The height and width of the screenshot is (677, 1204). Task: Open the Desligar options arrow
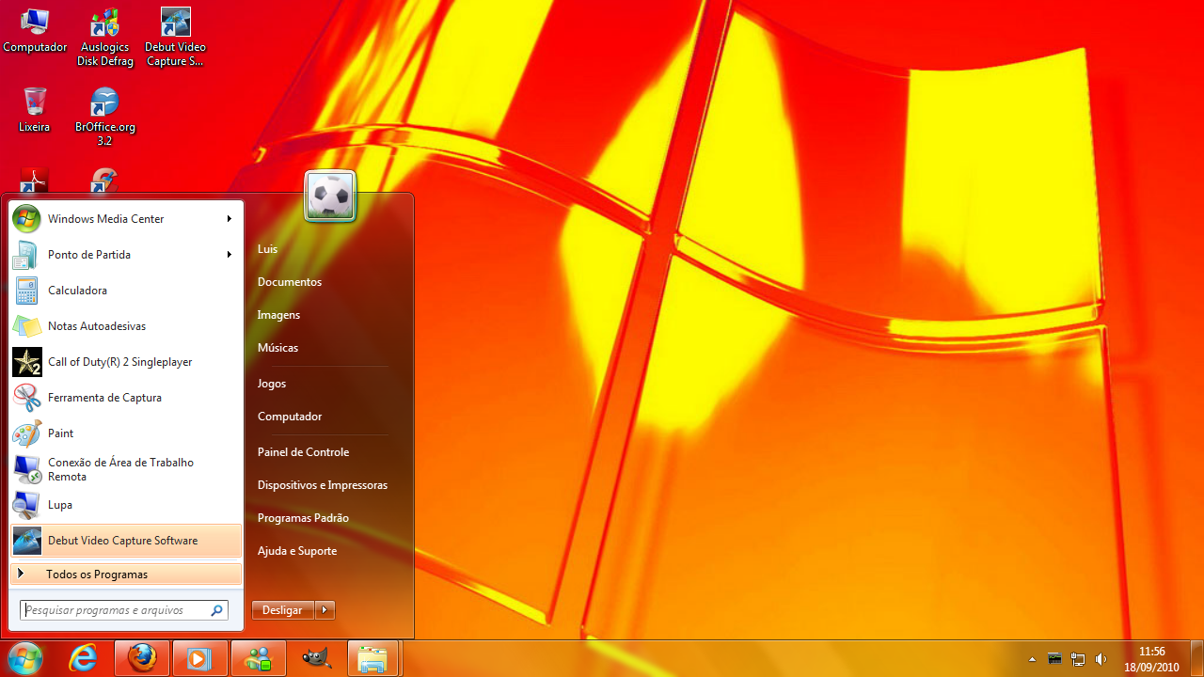click(x=325, y=609)
